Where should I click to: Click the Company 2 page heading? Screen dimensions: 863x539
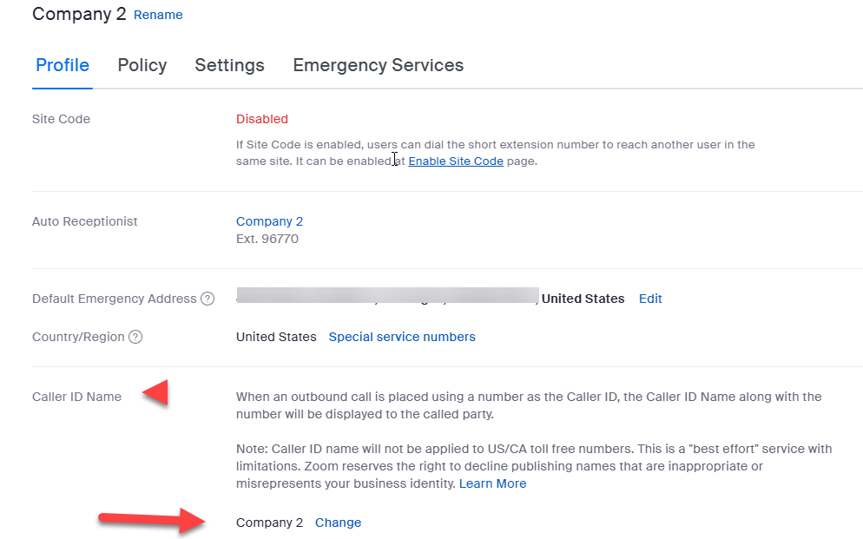pos(79,14)
